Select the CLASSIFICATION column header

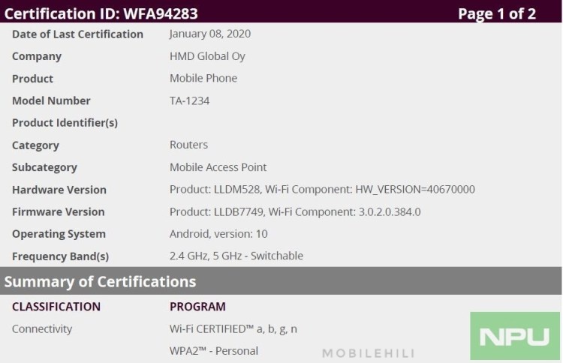pos(56,307)
